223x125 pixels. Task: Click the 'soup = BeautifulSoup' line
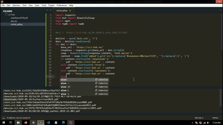[97, 53]
